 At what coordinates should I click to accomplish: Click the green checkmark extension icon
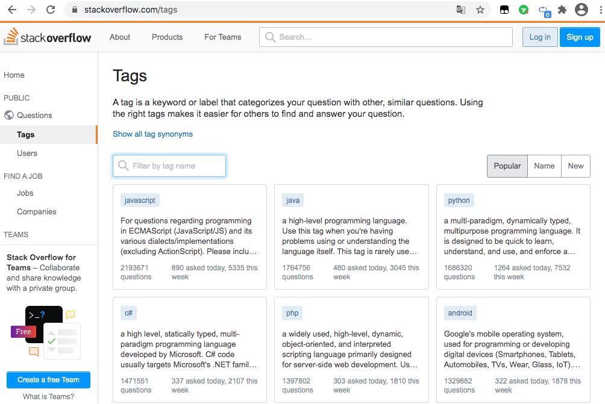[x=524, y=10]
